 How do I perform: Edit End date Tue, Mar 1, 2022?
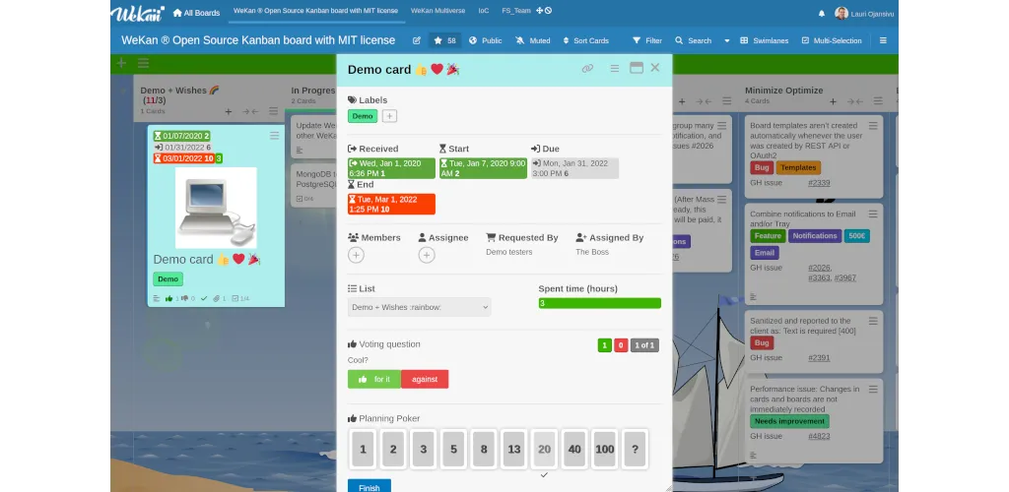click(391, 205)
